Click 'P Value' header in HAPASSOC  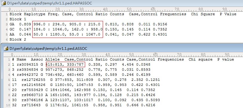(x=228, y=14)
